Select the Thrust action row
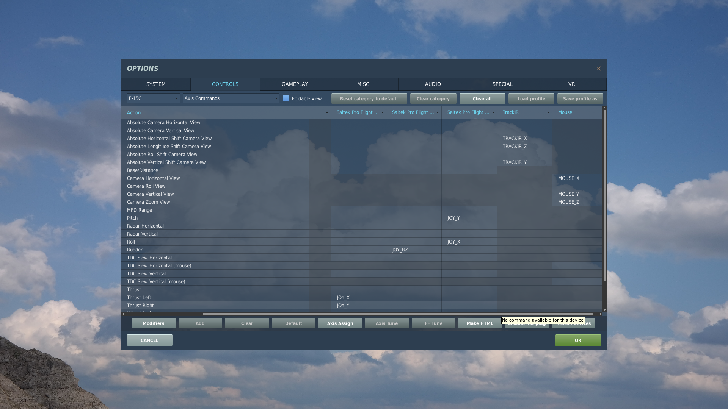The image size is (728, 409). point(215,290)
